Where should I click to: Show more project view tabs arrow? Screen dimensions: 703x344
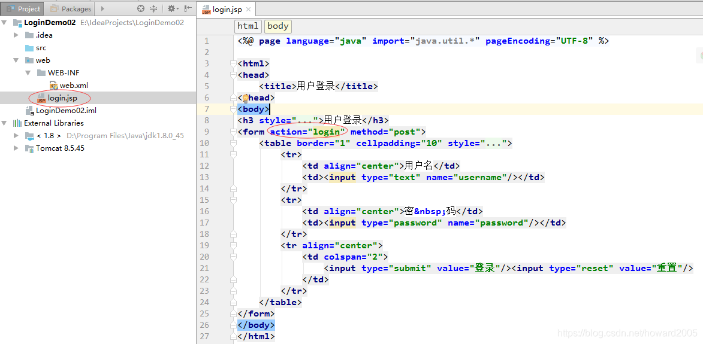[102, 8]
